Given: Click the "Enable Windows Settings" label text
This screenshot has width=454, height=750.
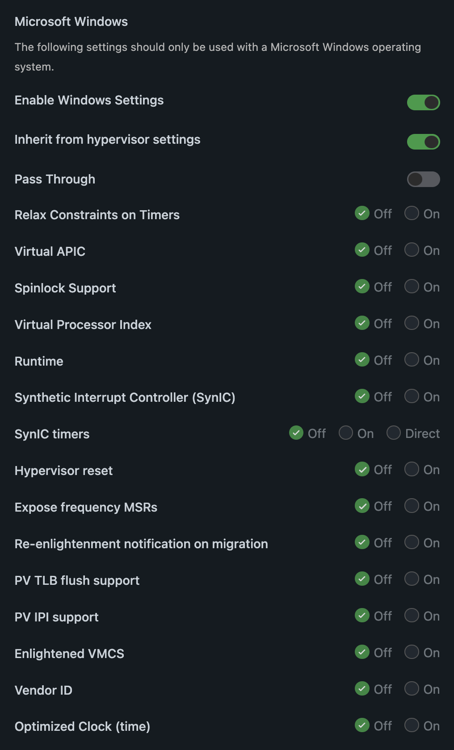Looking at the screenshot, I should (89, 100).
